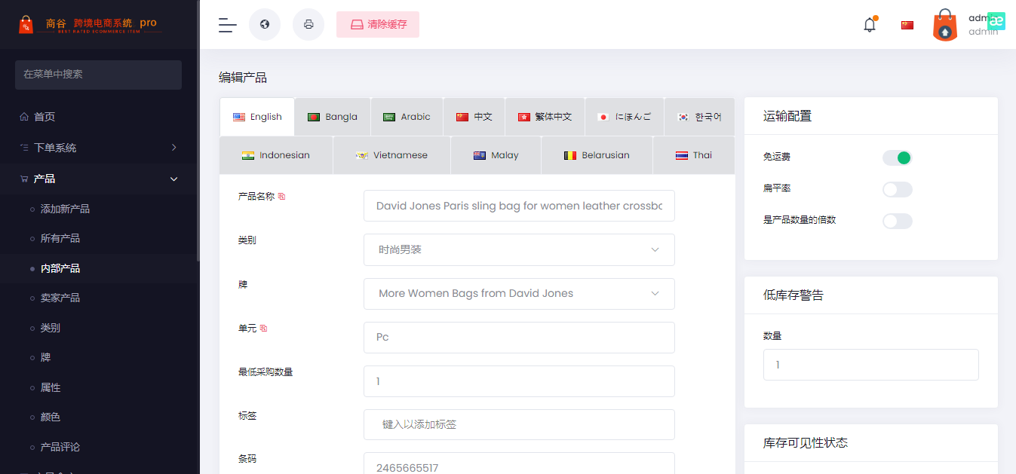Click the printer POS icon

tap(308, 24)
